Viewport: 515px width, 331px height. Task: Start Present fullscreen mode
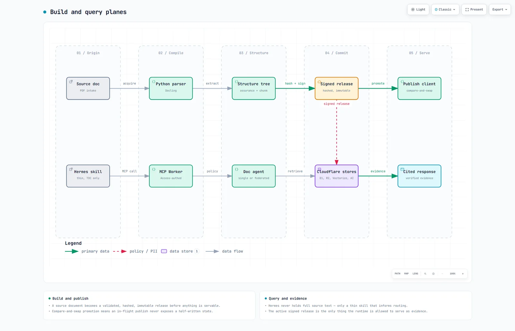click(x=474, y=10)
